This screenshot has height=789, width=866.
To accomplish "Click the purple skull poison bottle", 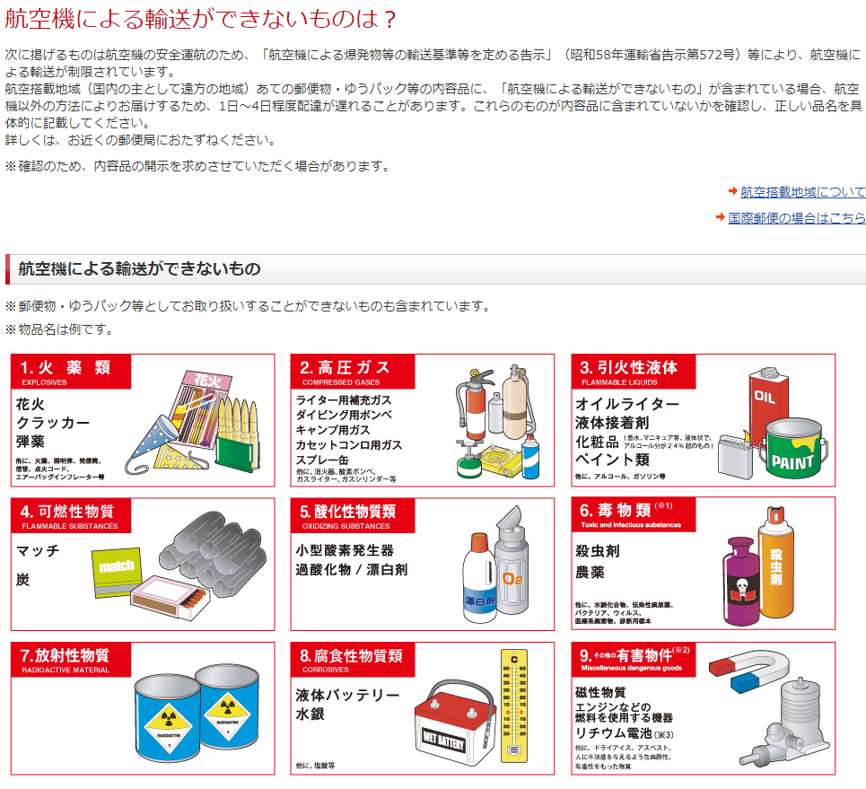I will coord(741,582).
